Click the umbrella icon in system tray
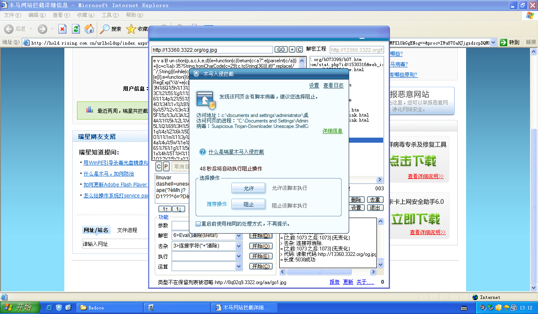 [x=506, y=308]
